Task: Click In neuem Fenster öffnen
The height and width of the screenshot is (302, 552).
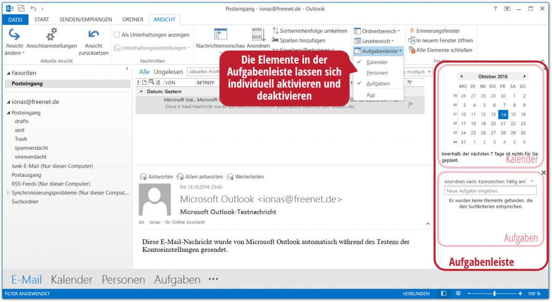Action: pyautogui.click(x=440, y=40)
